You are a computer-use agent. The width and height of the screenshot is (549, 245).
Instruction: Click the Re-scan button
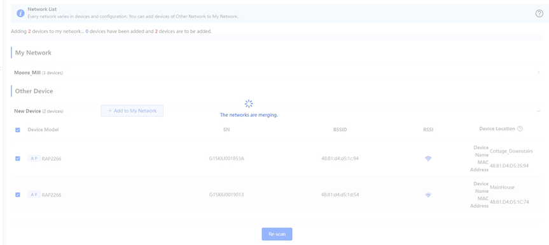tap(277, 234)
